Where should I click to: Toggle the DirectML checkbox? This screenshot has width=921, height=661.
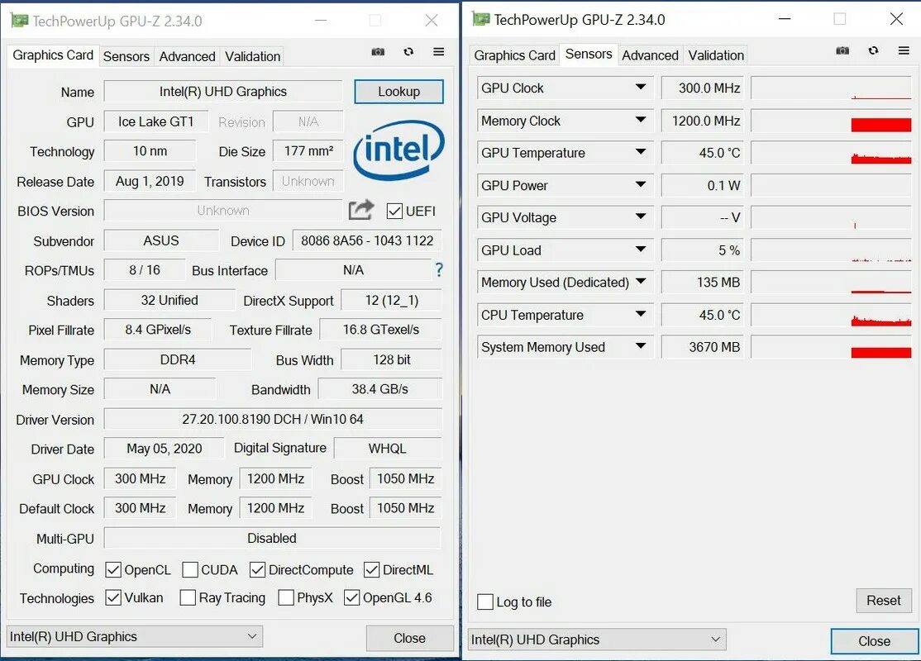point(371,569)
